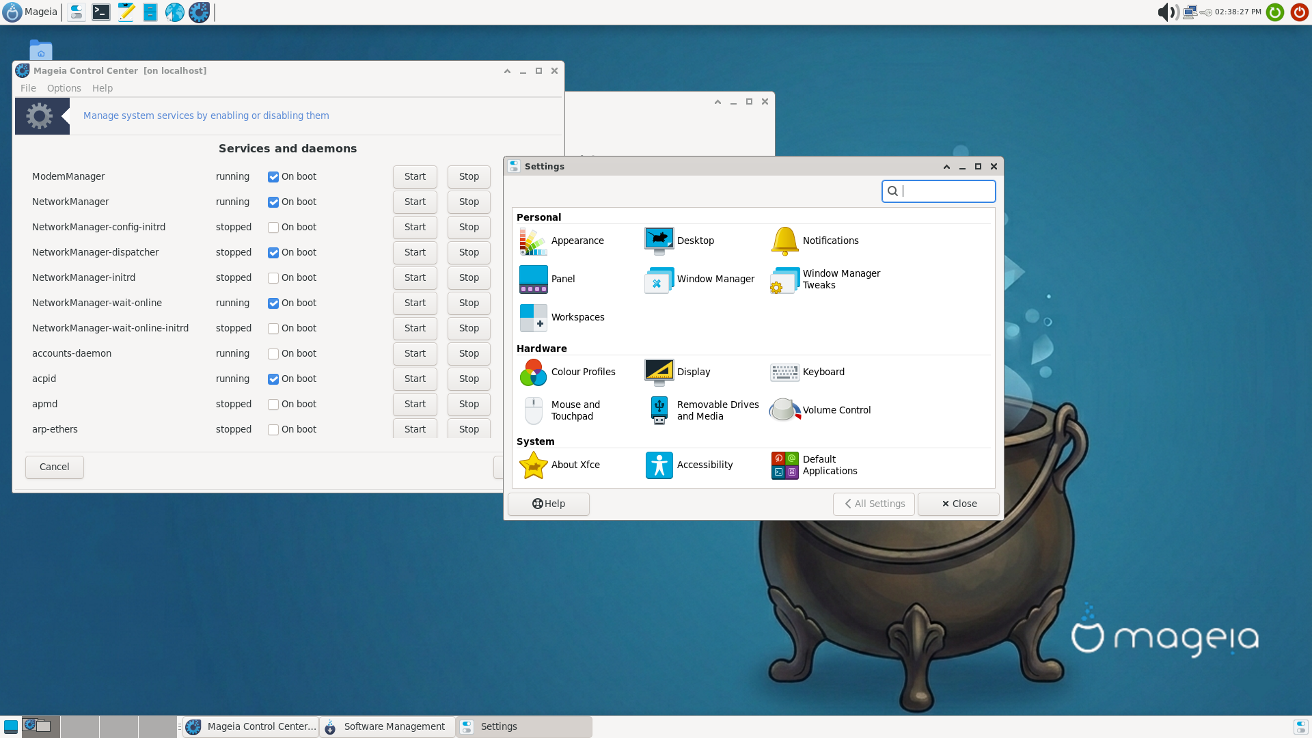Click Cancel in Control Center

(55, 467)
